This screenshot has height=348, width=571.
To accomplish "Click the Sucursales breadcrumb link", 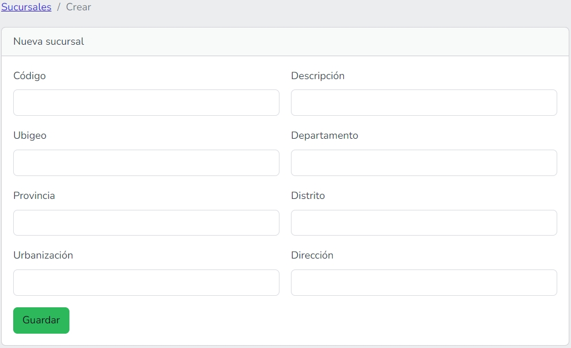I will point(26,7).
